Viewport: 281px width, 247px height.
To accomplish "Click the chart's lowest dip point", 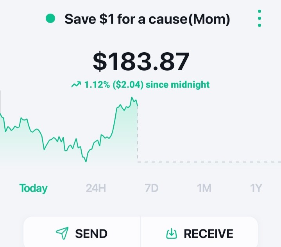I will pyautogui.click(x=86, y=161).
